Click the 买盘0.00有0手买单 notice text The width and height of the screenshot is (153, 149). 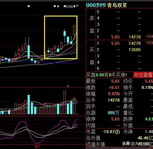click(106, 75)
